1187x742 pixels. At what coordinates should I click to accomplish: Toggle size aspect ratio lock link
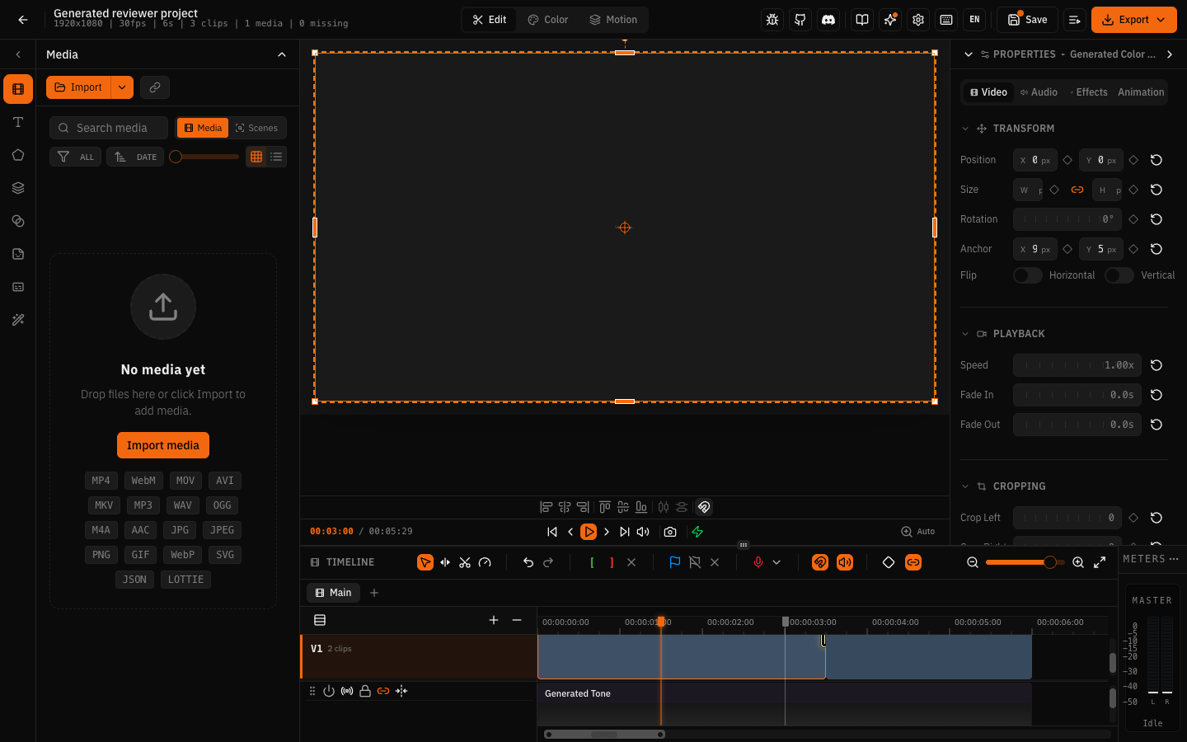[x=1077, y=190]
